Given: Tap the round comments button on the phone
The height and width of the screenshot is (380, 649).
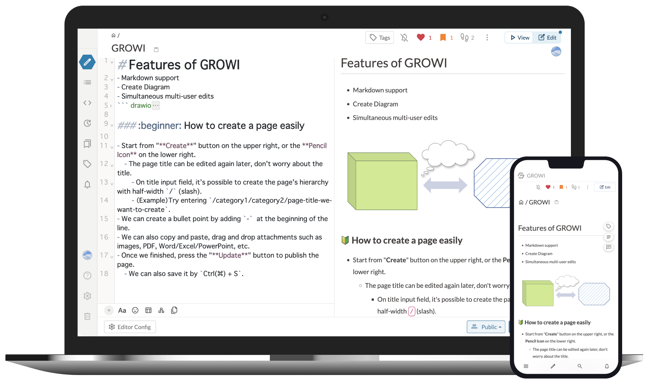Looking at the screenshot, I should coord(609,247).
